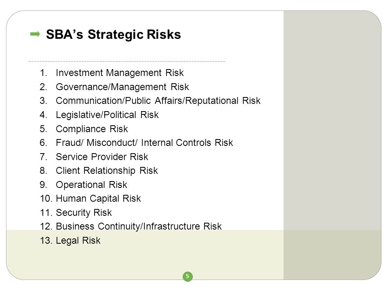Image resolution: width=388 pixels, height=291 pixels.
Task: Click Legislative/Political Risk entry
Action: click(x=107, y=115)
